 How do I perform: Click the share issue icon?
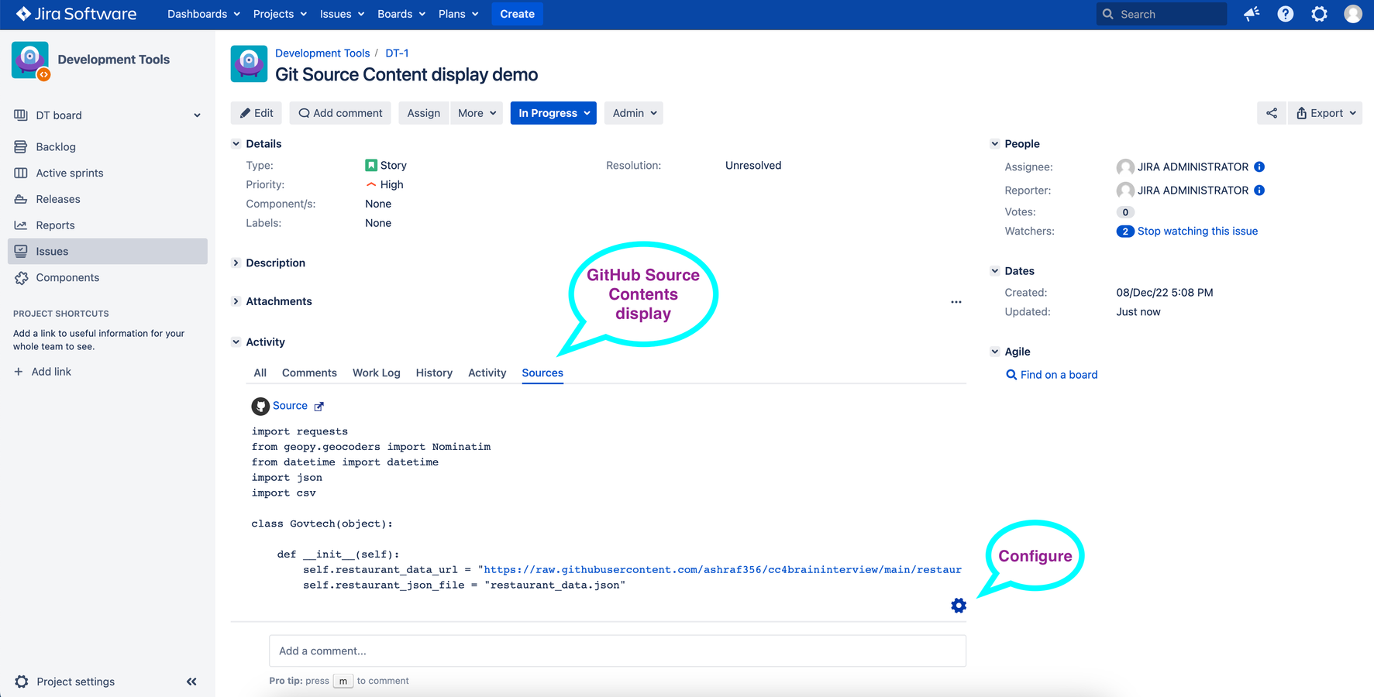[1272, 113]
